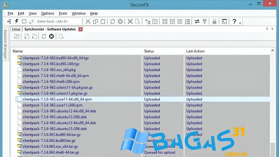Click the filter view icon
Viewport: 279px width, 157px height.
pos(205,22)
